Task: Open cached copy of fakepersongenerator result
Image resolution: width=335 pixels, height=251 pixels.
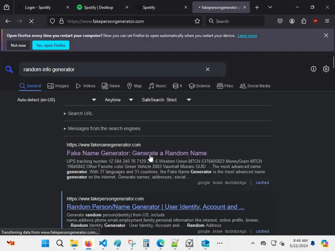Action: (x=262, y=231)
